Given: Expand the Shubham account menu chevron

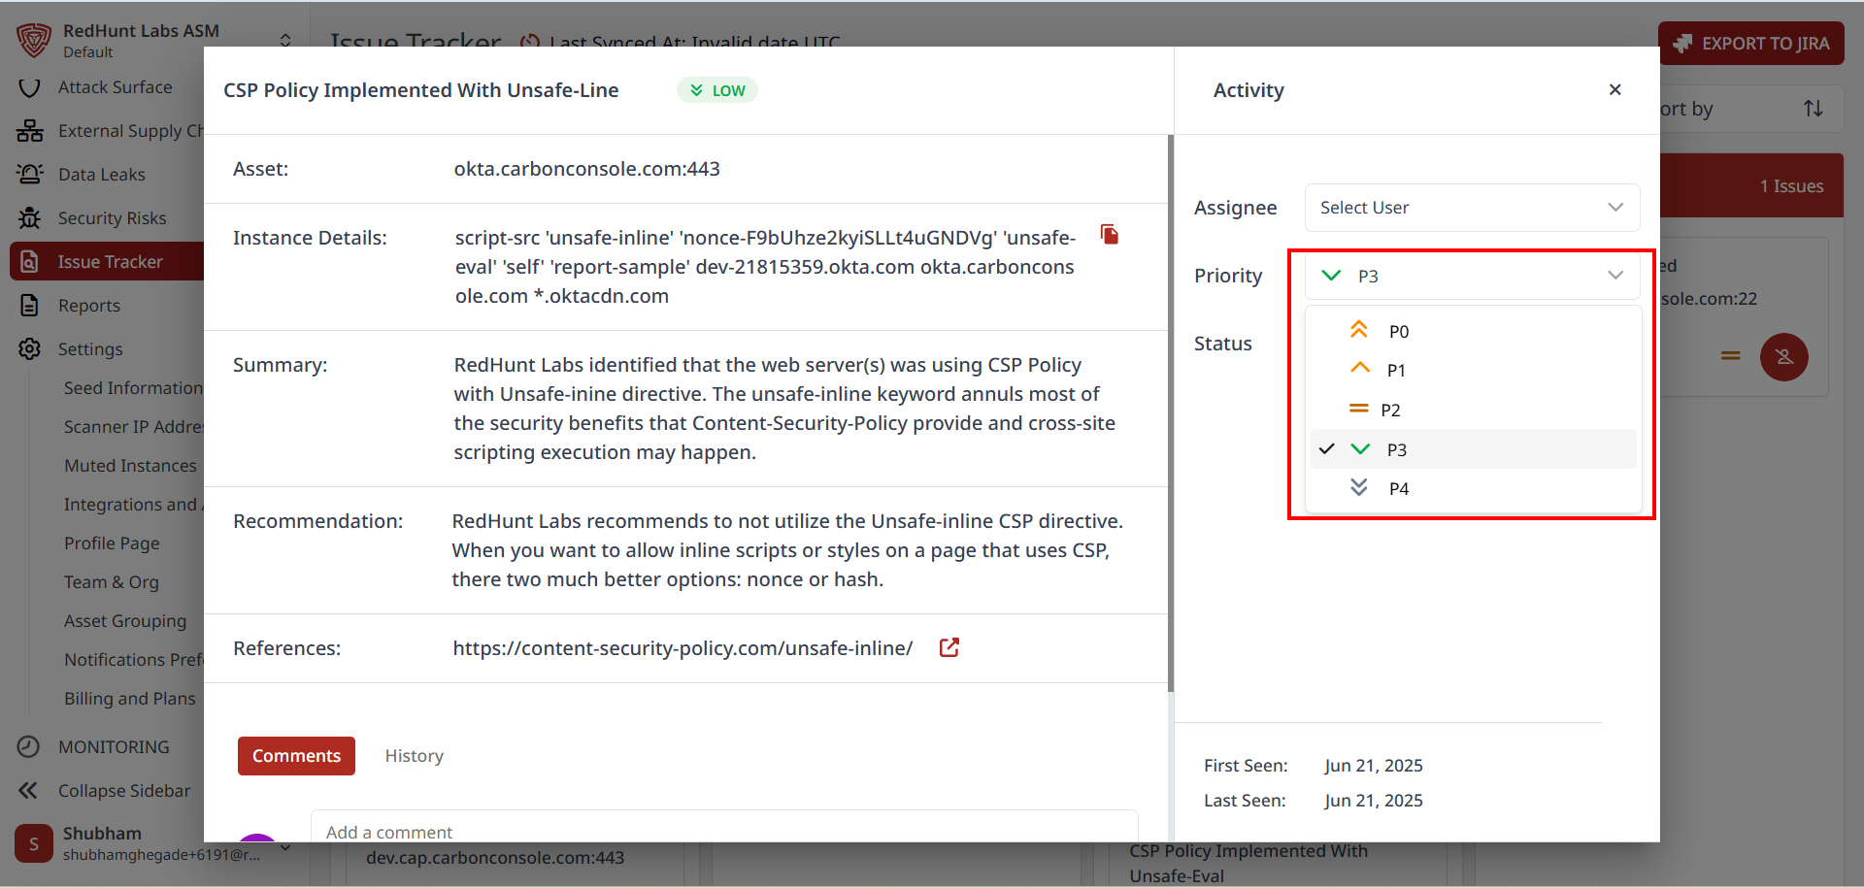Looking at the screenshot, I should [x=285, y=847].
